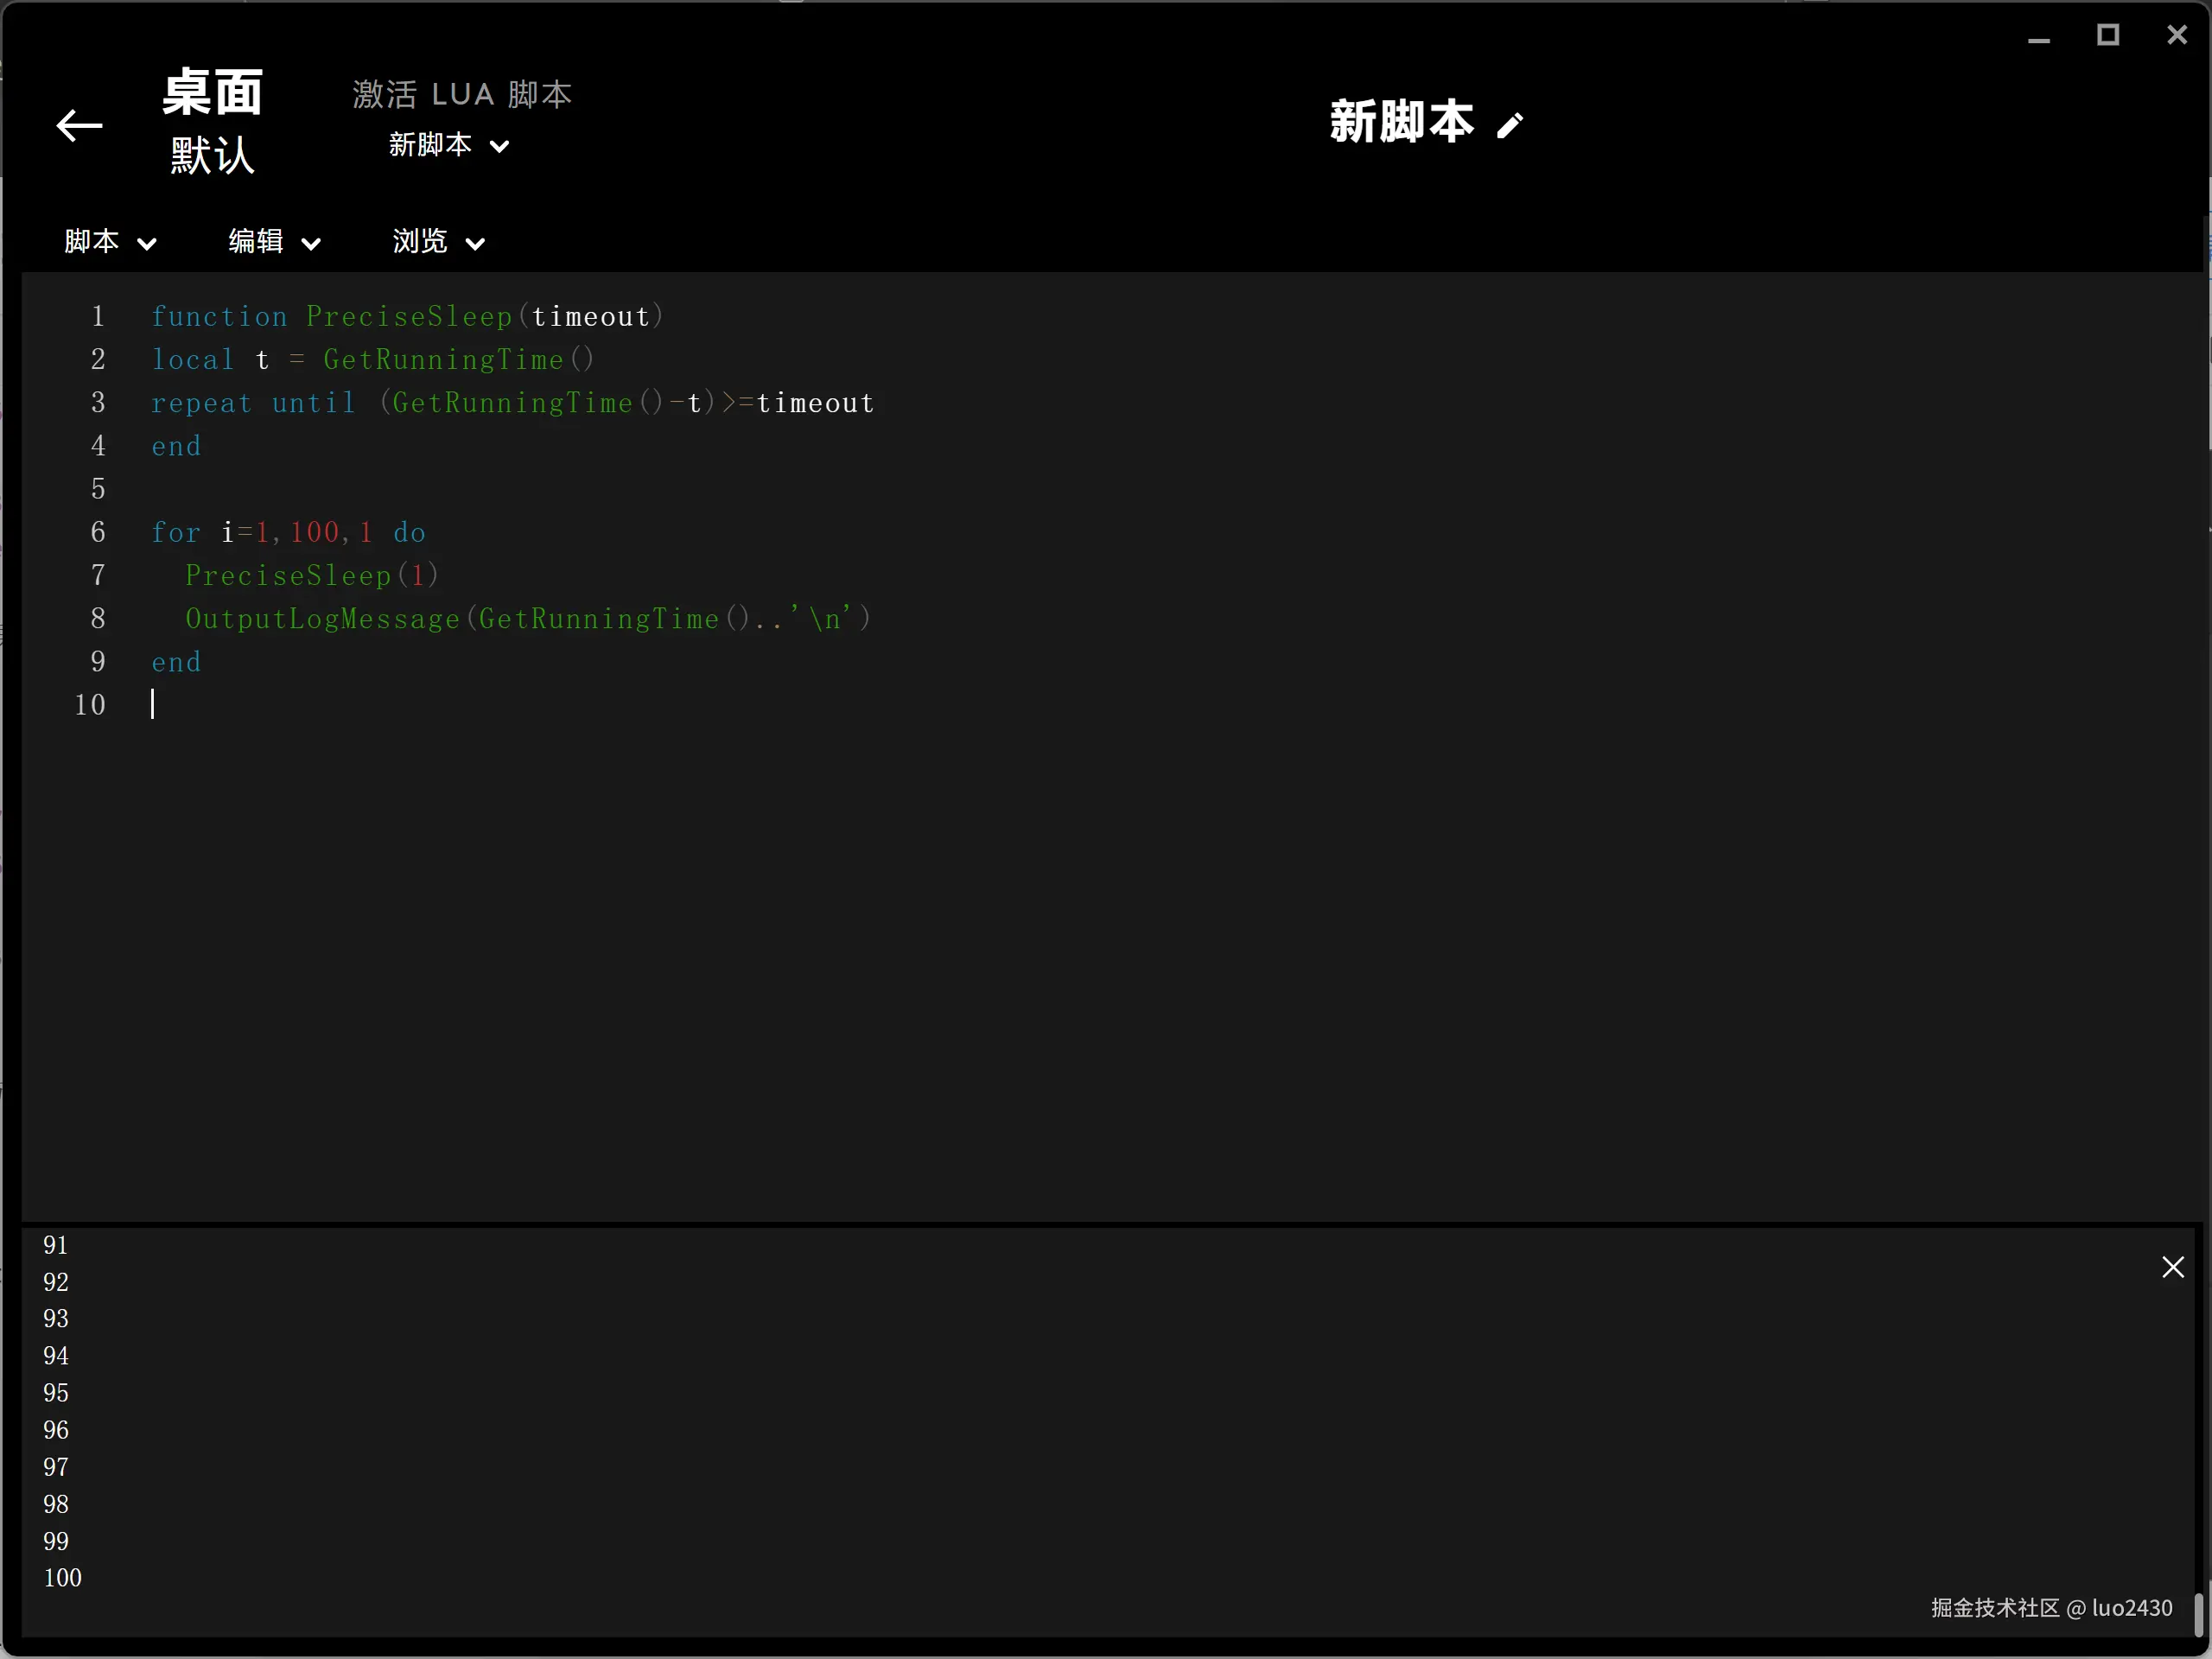Click the 新脚本 script title
Screen dimensions: 2212x1659
1401,122
